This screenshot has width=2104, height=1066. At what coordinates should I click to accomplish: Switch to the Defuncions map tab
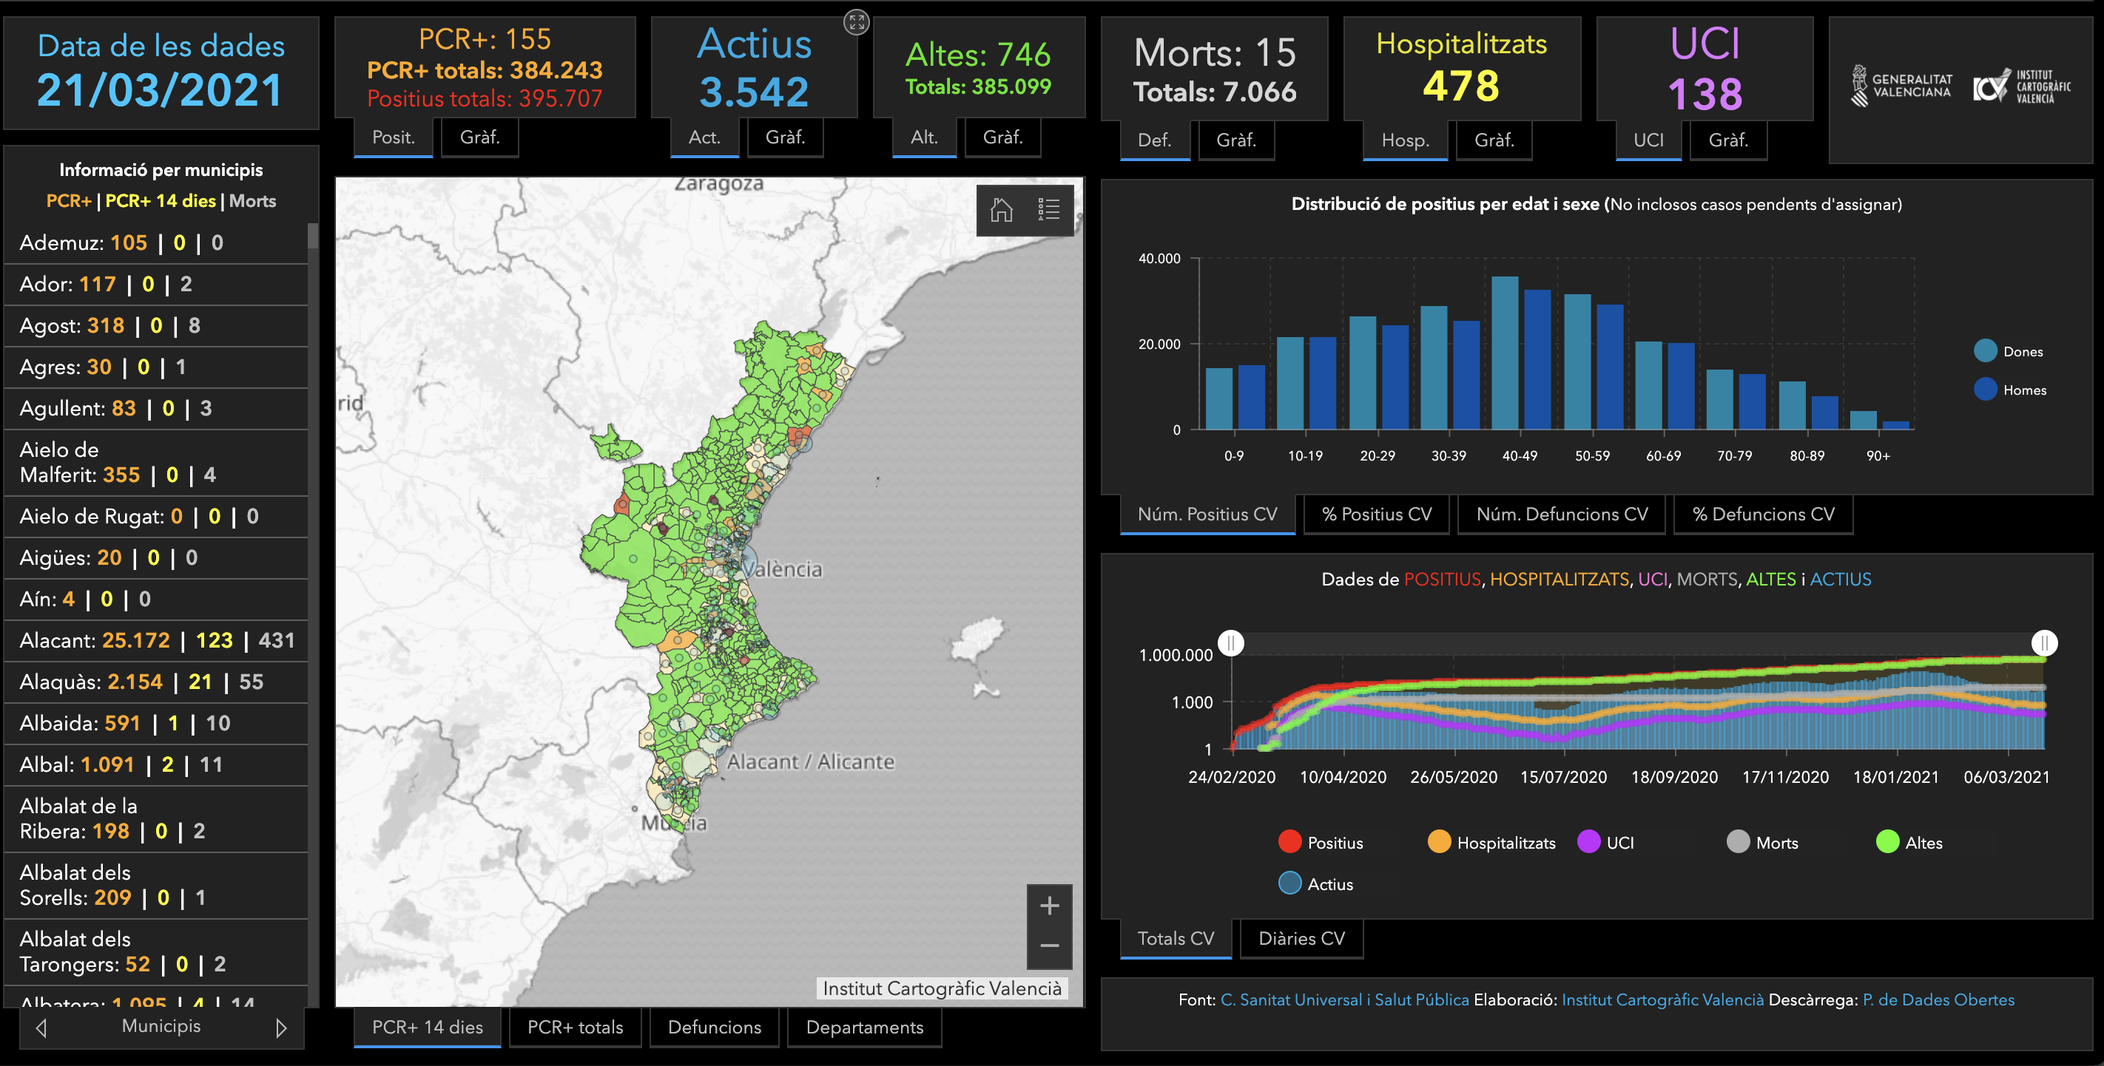tap(714, 1027)
